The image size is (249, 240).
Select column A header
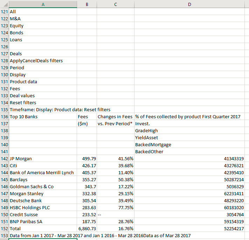point(43,4)
